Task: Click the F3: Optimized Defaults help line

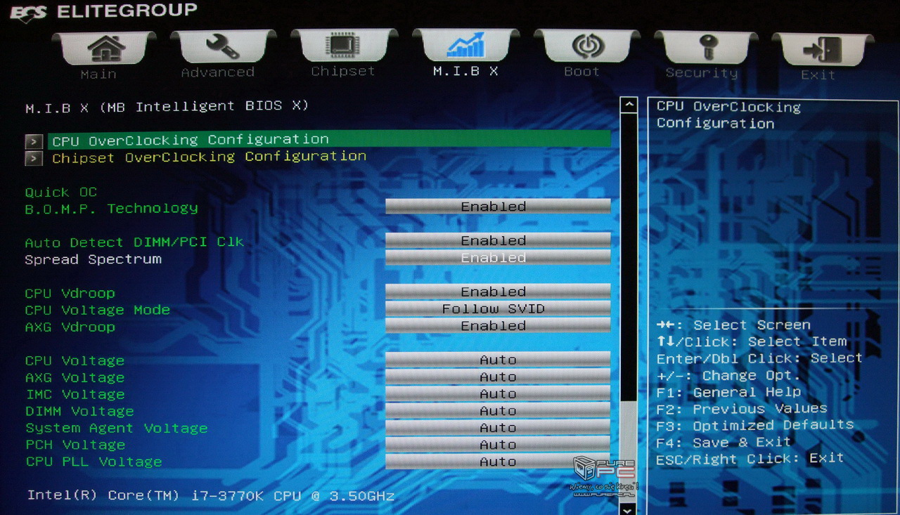Action: pyautogui.click(x=755, y=425)
